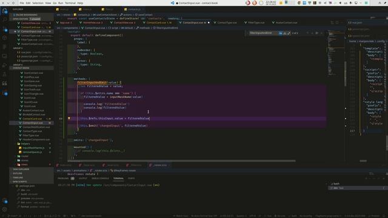388x218 pixels.
Task: Collapse the CONTACT-BOOK folder section
Action: pyautogui.click(x=32, y=68)
